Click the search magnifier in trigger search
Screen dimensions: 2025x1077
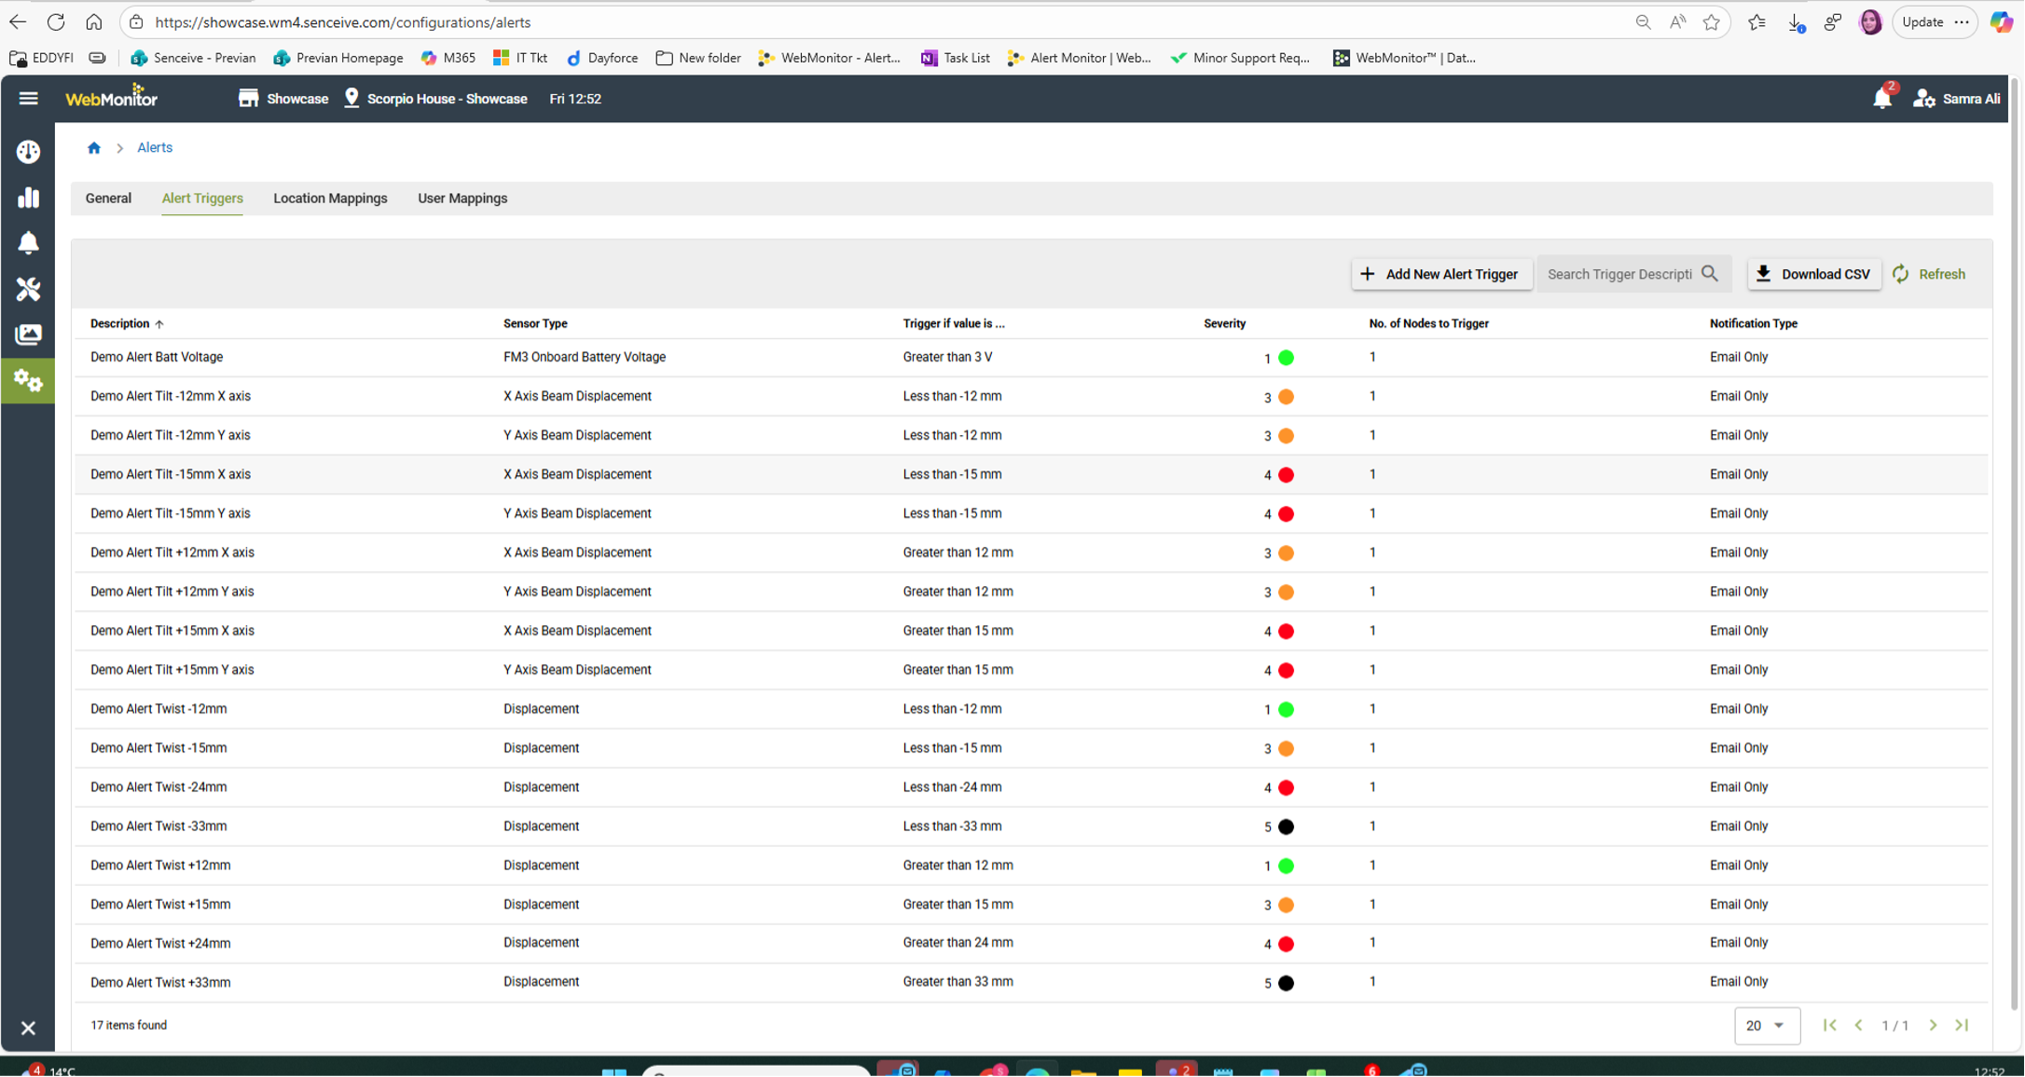(x=1709, y=274)
